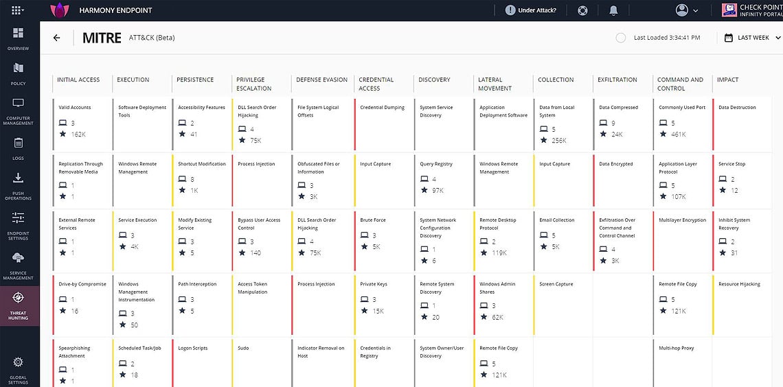Open the Valid Accounts technique card
The width and height of the screenshot is (783, 387).
(82, 124)
